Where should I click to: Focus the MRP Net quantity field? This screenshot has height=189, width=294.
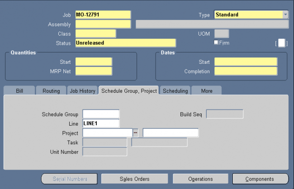[94, 71]
